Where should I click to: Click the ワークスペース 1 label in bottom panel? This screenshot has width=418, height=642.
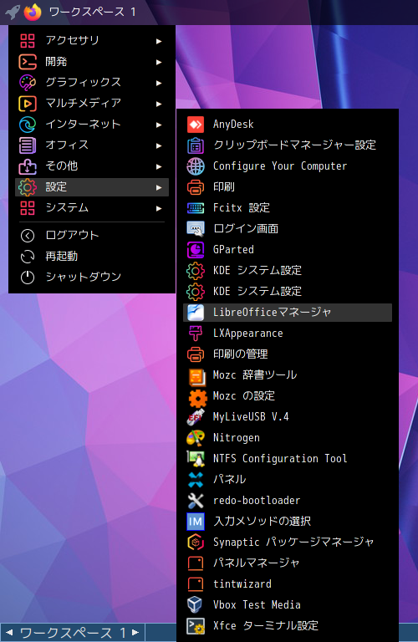pos(73,633)
